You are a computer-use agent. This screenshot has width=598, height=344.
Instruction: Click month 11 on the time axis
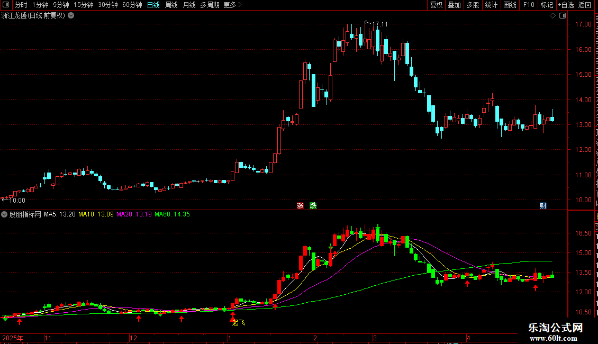click(x=48, y=338)
